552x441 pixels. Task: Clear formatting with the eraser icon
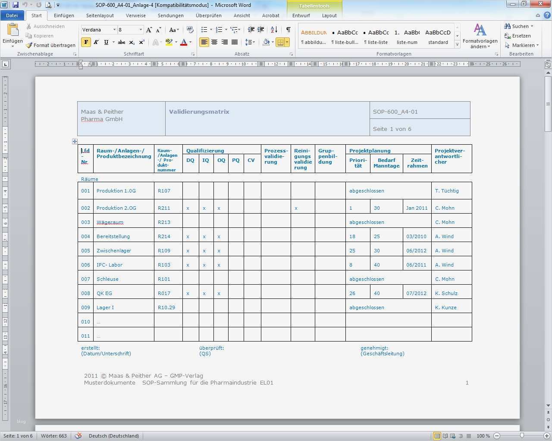coord(190,30)
